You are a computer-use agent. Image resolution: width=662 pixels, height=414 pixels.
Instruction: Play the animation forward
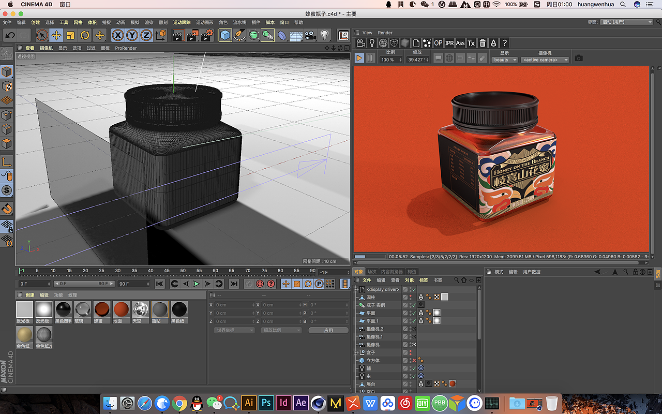click(197, 284)
